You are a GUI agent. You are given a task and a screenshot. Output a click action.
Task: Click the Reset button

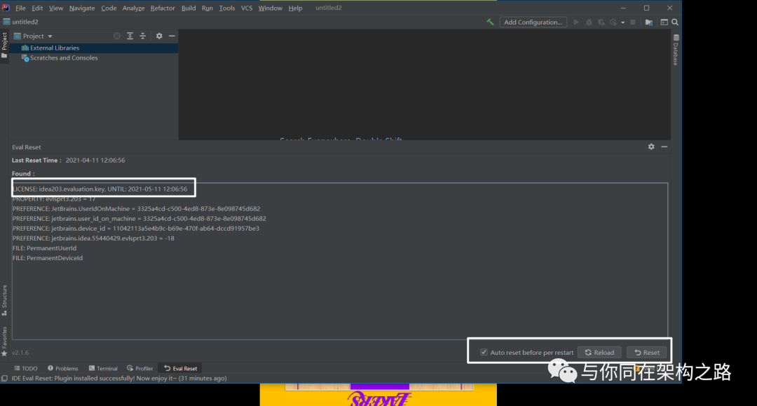coord(646,353)
